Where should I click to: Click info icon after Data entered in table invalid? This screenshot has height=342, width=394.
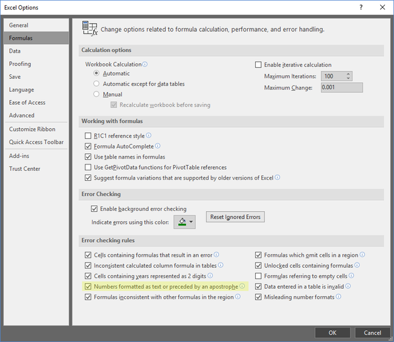click(x=348, y=286)
